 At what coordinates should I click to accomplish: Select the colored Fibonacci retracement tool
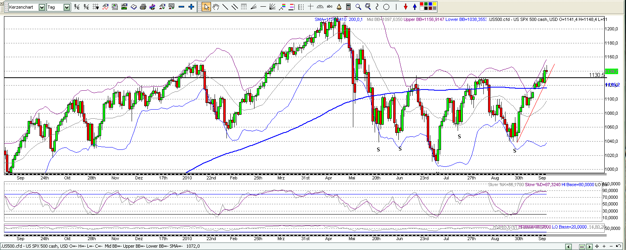(282, 7)
